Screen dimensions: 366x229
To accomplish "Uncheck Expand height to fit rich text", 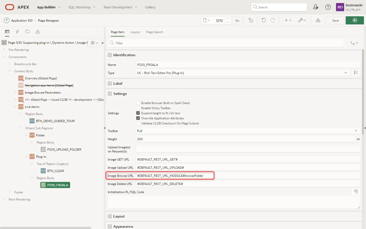I will (x=138, y=113).
